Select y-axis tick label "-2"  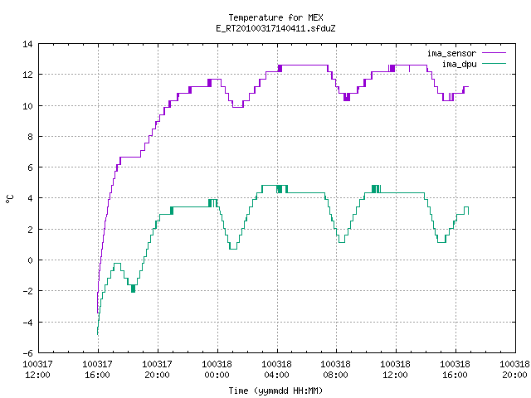27,291
